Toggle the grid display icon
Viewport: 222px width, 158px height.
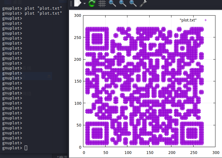[102, 3]
